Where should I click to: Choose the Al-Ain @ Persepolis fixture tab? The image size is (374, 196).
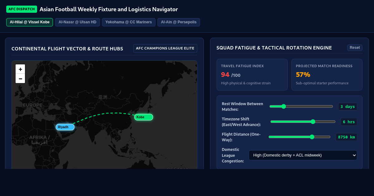point(179,22)
